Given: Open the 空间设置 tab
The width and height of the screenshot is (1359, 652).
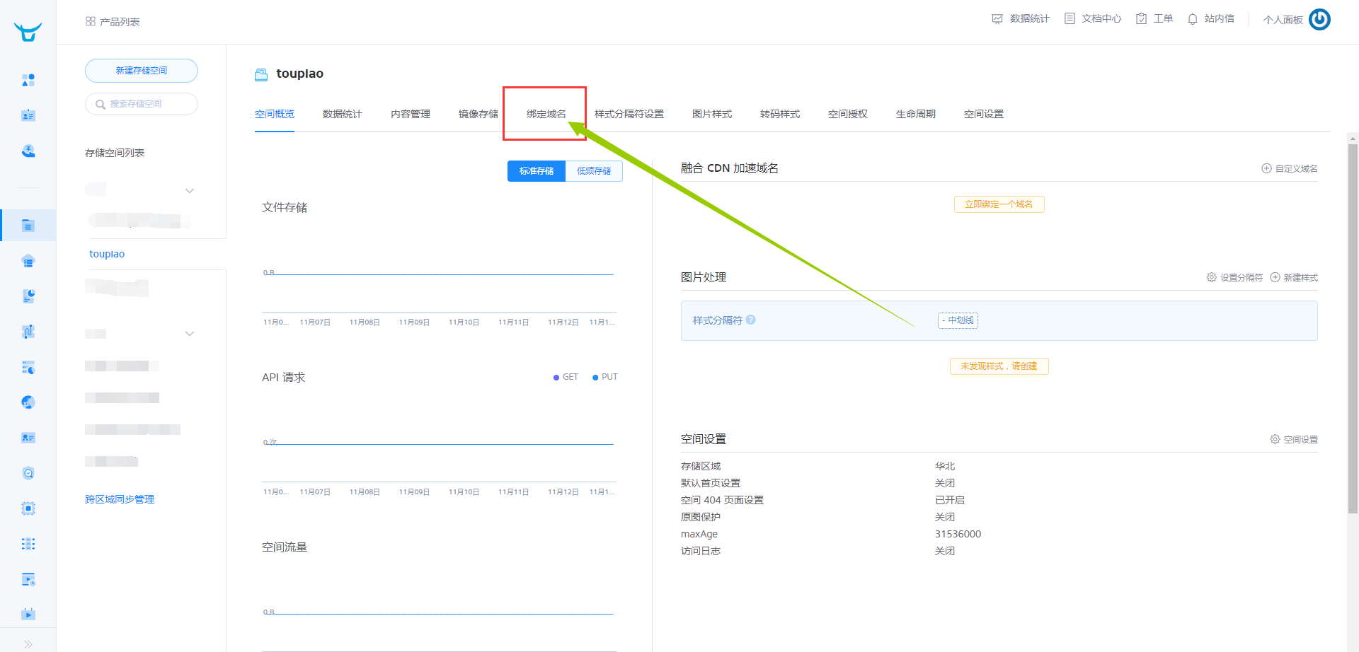Looking at the screenshot, I should [984, 114].
